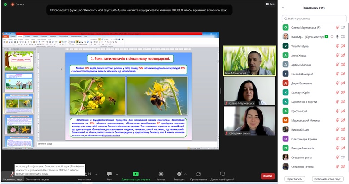Unmute with the Включить звук microphone button
The width and height of the screenshot is (349, 184).
click(13, 176)
